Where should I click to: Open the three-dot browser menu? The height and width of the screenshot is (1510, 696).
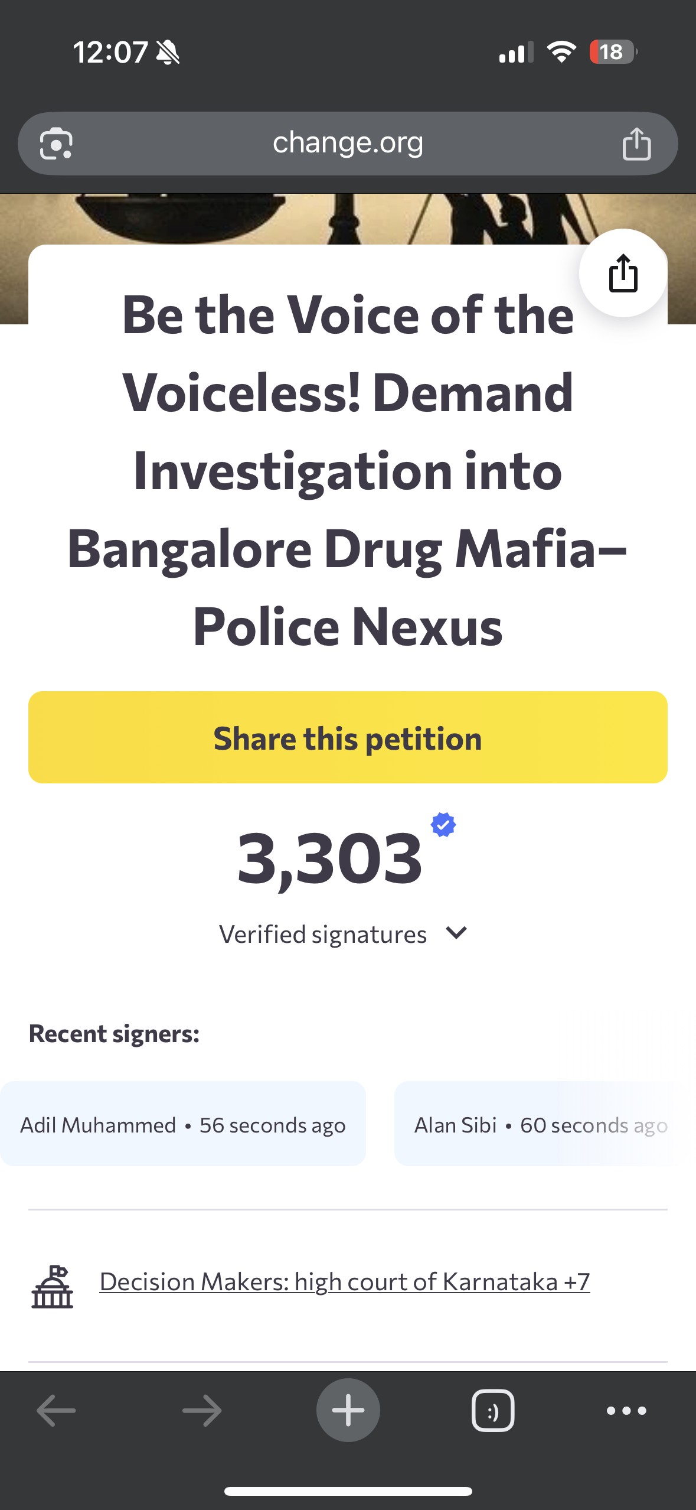(x=626, y=1411)
